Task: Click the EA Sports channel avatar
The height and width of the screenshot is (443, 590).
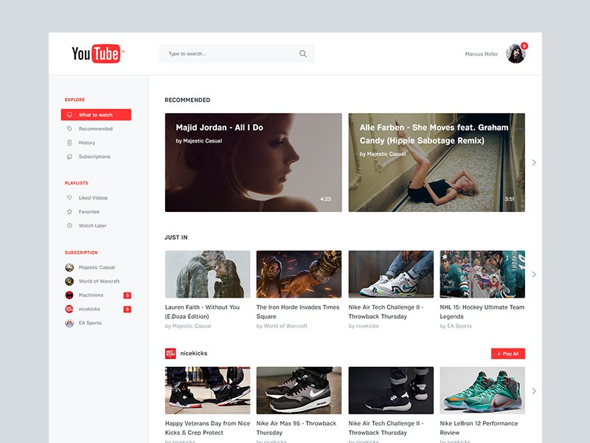Action: [x=69, y=323]
